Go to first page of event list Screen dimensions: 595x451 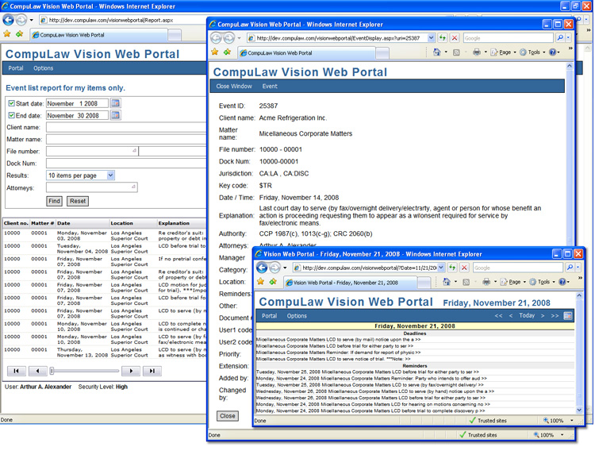(17, 371)
